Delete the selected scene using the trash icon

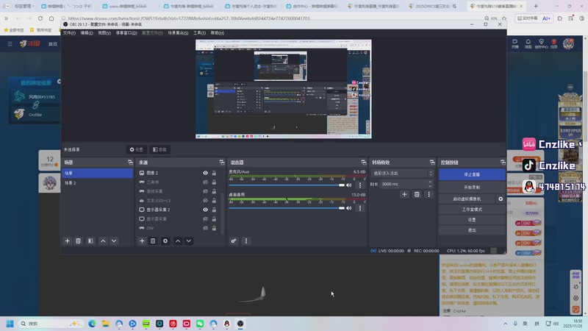pyautogui.click(x=79, y=241)
